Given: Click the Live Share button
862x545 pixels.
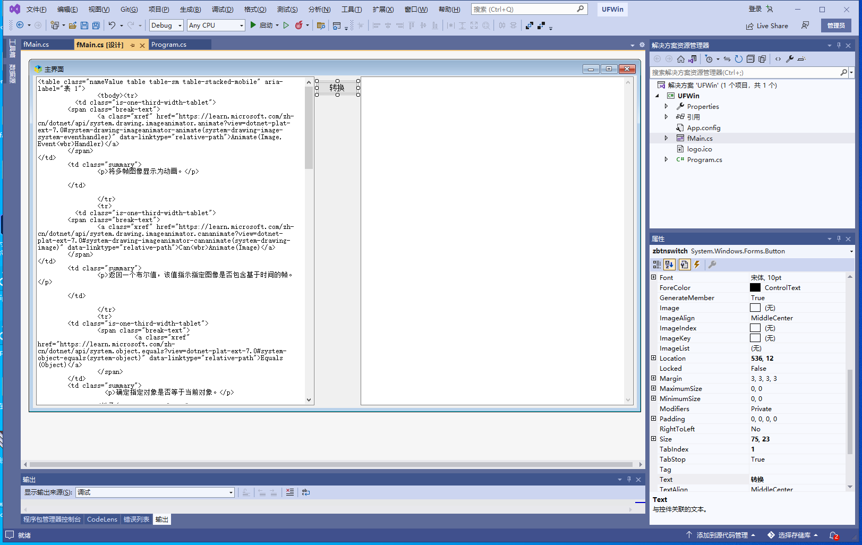Looking at the screenshot, I should tap(767, 26).
